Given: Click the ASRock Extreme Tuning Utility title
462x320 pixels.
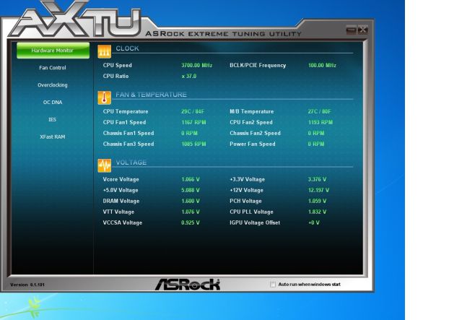Looking at the screenshot, I should [223, 34].
